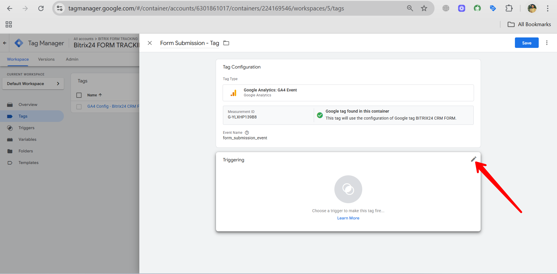Click the BITRIX FORM TRACKING breadcrumb
557x274 pixels.
pos(118,39)
